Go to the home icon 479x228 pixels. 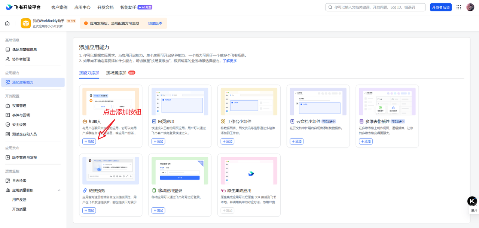(7, 23)
